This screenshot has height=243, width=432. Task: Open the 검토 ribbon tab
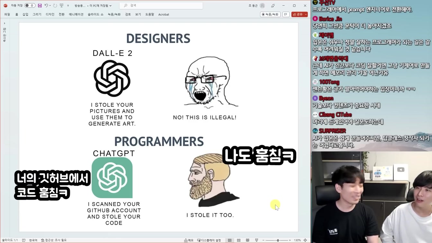click(x=128, y=14)
